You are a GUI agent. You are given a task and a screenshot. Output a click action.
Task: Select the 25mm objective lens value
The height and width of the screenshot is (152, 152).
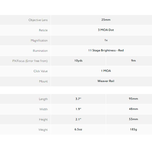pos(106,20)
